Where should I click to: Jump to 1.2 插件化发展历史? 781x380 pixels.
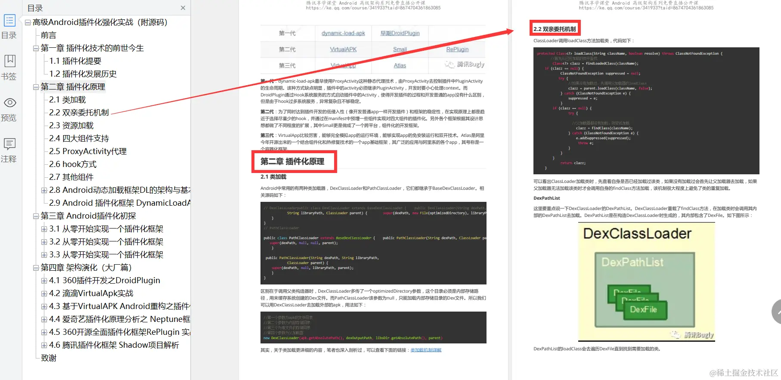point(83,74)
